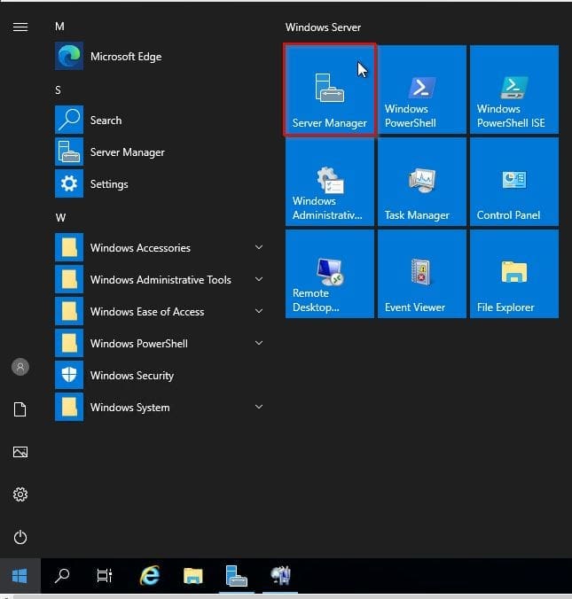Screen dimensions: 572x599
Task: Expand the Windows Accessories folder chevron
Action: (259, 248)
